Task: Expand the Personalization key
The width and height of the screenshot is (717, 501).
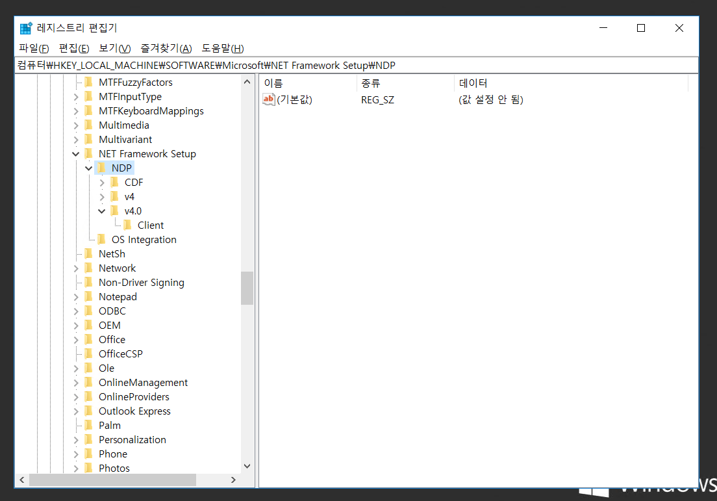Action: point(76,440)
